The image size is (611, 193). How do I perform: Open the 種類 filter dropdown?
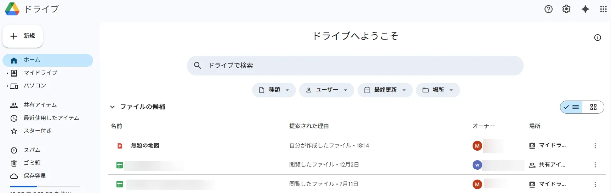pos(274,90)
